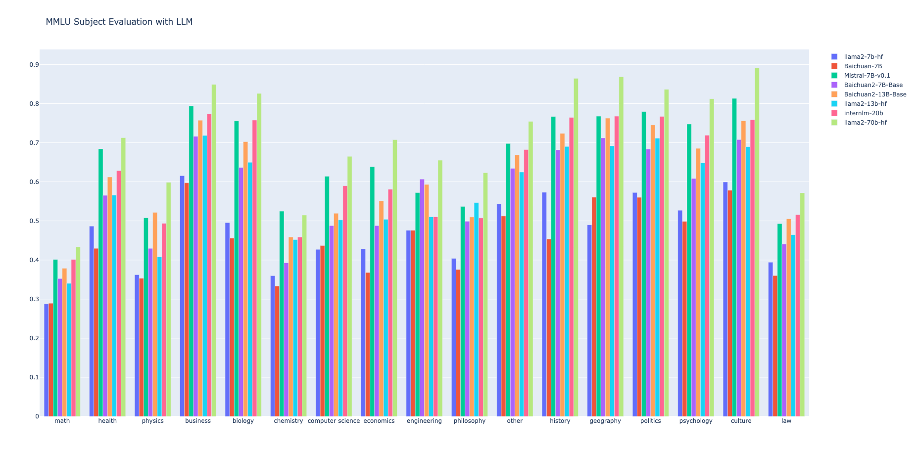Click the 0.2 y-axis tick label
Screen dimensions: 915x456
click(x=34, y=338)
